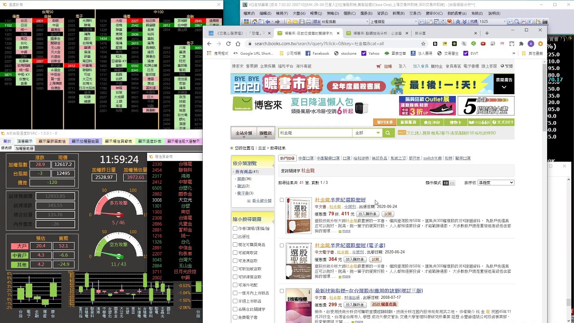Image resolution: width=574 pixels, height=323 pixels.
Task: Open a new Chrome tab with plus
Action: (x=487, y=33)
